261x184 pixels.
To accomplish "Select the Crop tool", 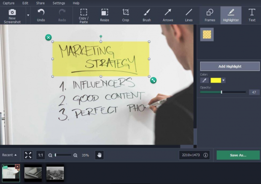I will click(x=126, y=15).
